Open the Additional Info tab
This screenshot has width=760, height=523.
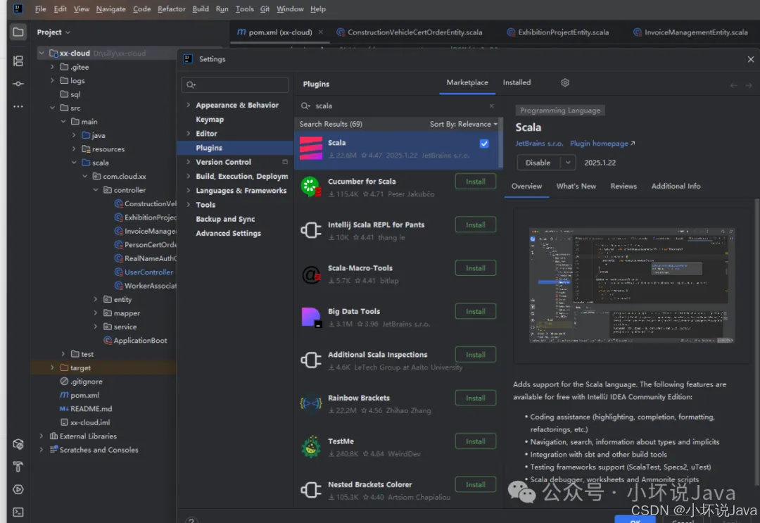click(676, 186)
